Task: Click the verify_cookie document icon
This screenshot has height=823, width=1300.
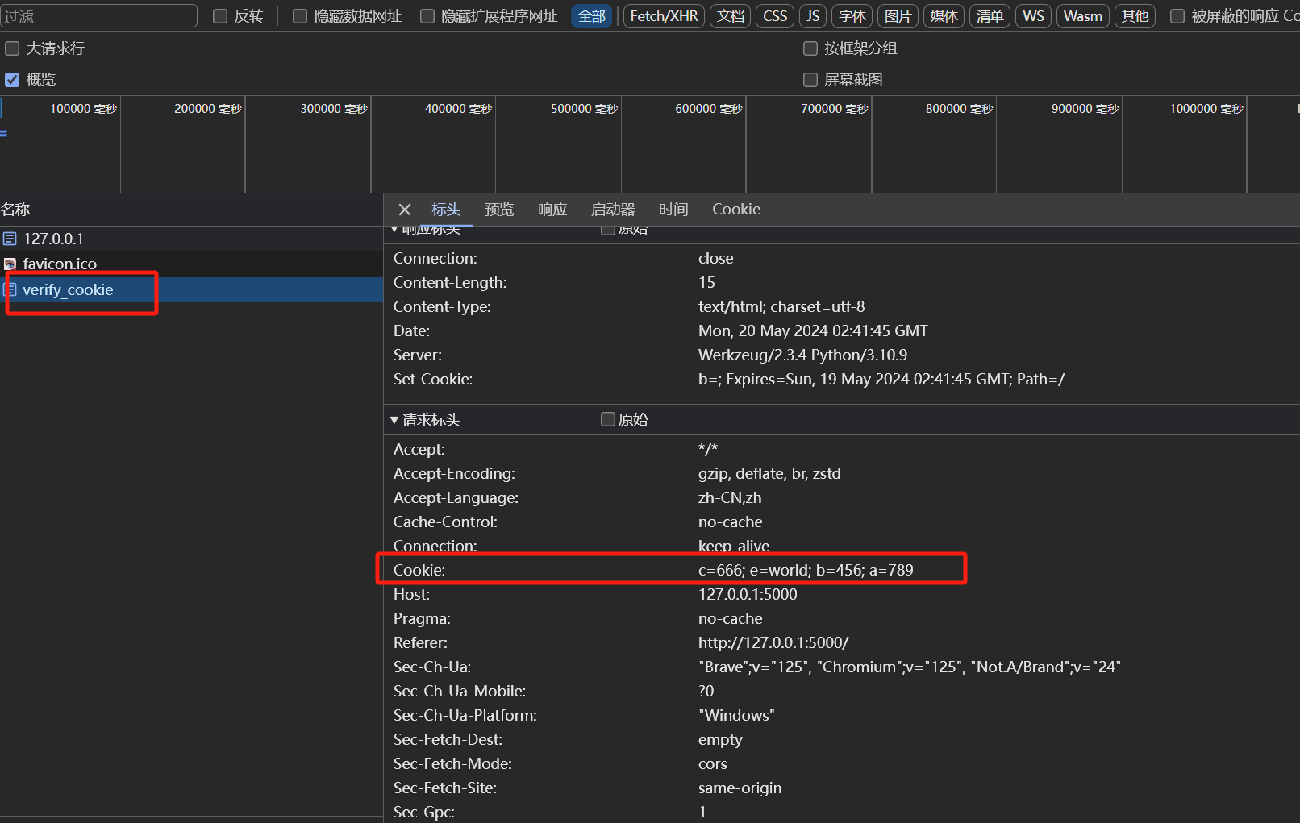Action: coord(10,289)
